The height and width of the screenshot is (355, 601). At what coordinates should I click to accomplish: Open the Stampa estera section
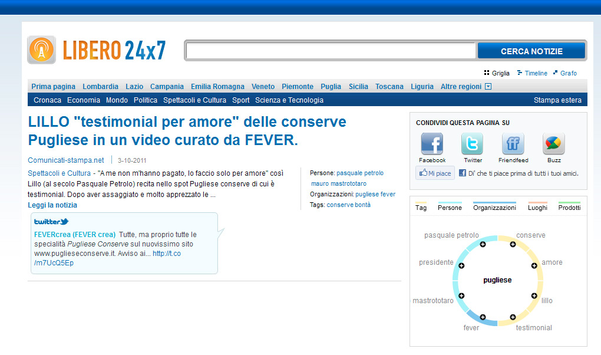(557, 100)
